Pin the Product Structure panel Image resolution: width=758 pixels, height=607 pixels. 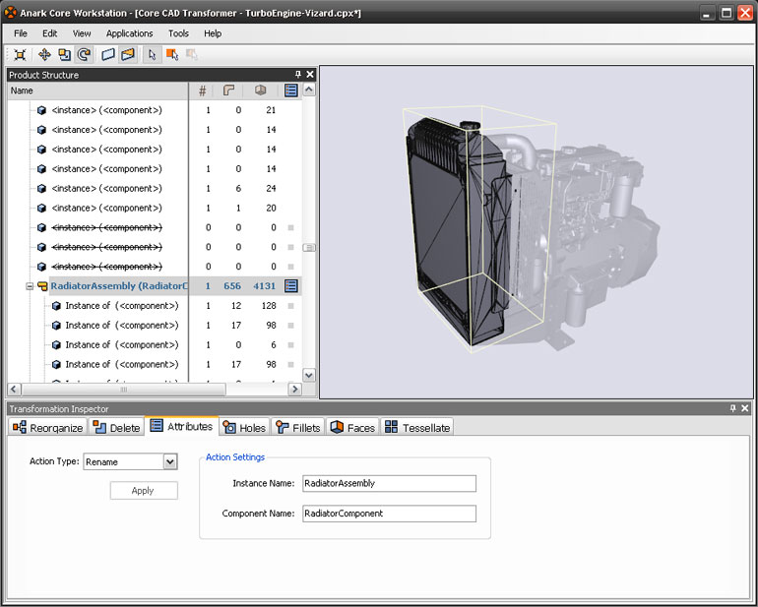pos(297,75)
